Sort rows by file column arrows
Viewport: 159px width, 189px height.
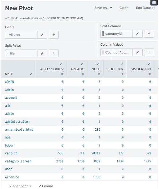point(12,74)
